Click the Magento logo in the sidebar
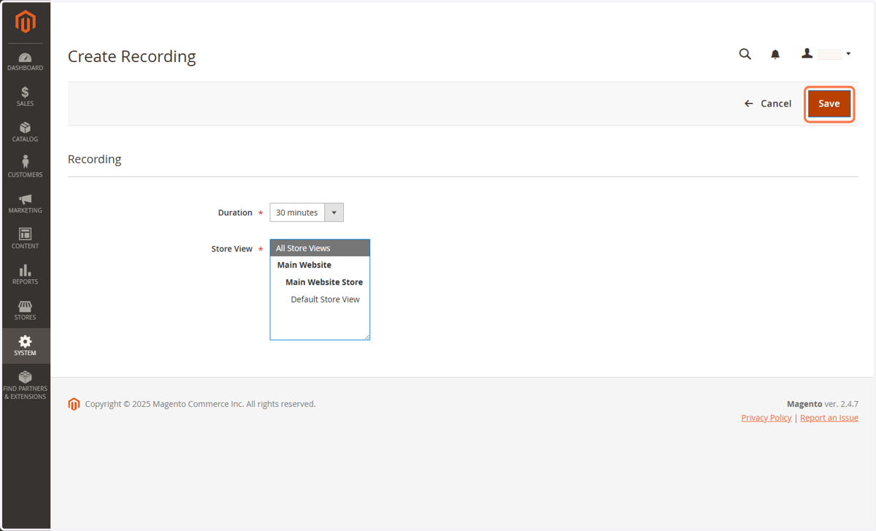876x531 pixels. pos(26,22)
